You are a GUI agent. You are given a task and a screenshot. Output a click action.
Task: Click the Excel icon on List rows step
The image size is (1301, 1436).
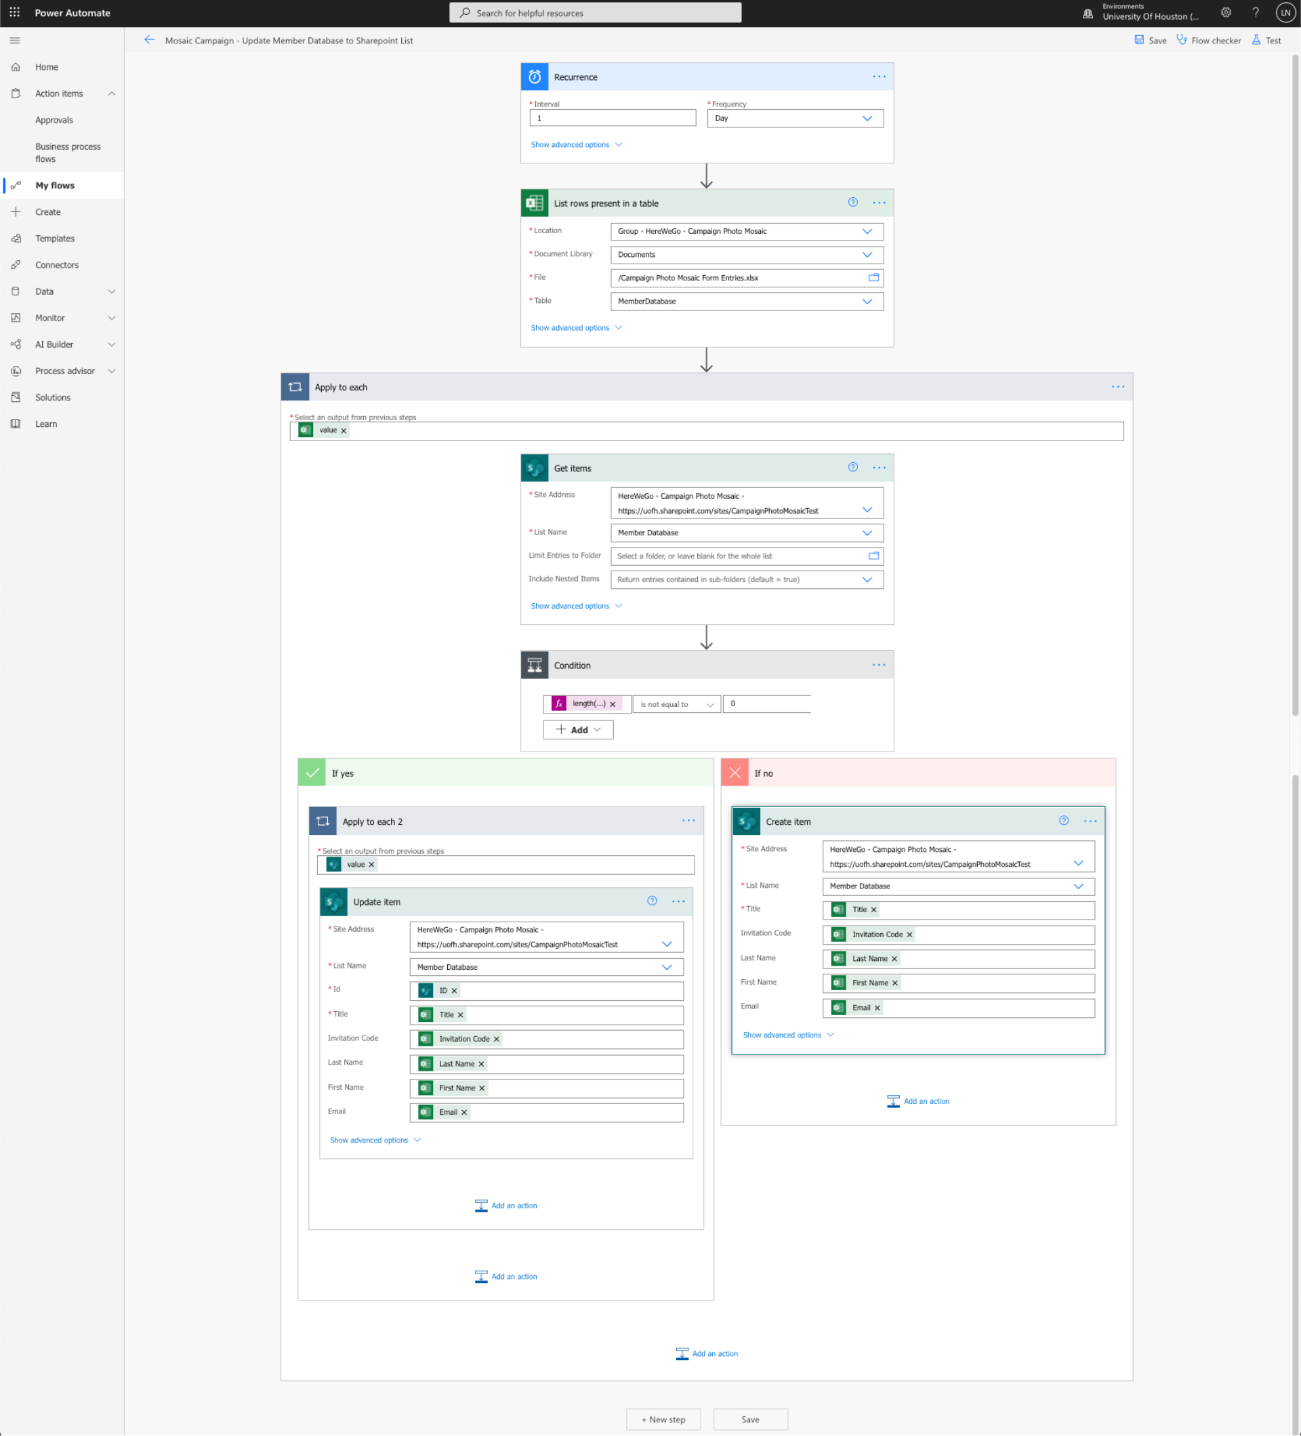click(x=535, y=203)
